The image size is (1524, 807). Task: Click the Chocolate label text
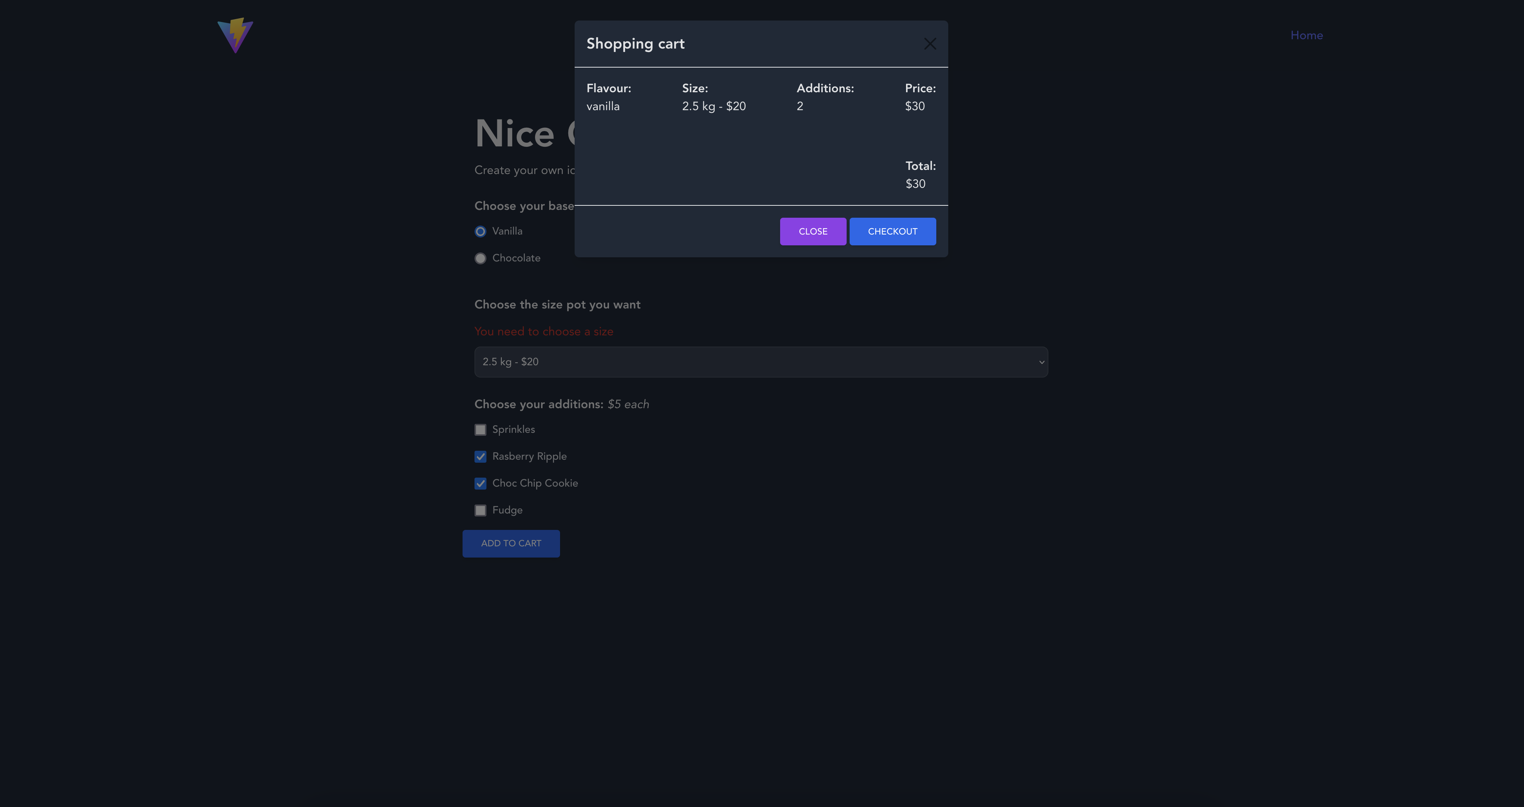click(516, 258)
